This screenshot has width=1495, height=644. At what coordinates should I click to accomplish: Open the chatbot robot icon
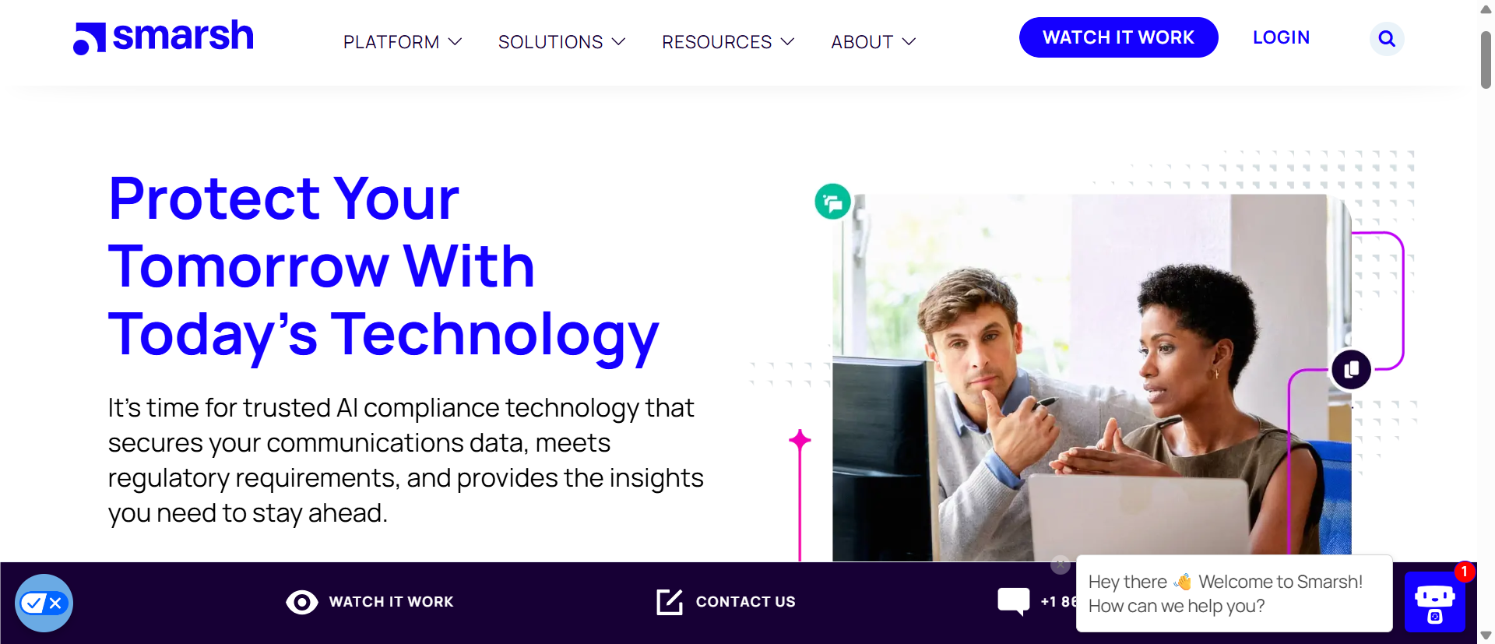(x=1434, y=602)
